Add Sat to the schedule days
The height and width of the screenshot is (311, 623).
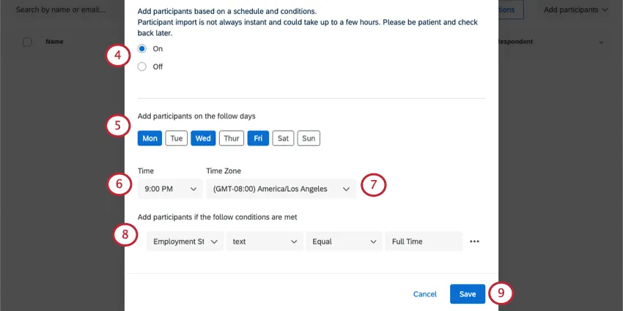(x=282, y=138)
